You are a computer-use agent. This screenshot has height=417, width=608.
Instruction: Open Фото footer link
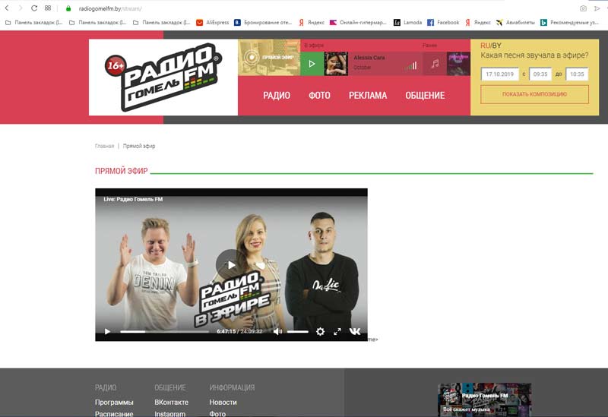217,413
